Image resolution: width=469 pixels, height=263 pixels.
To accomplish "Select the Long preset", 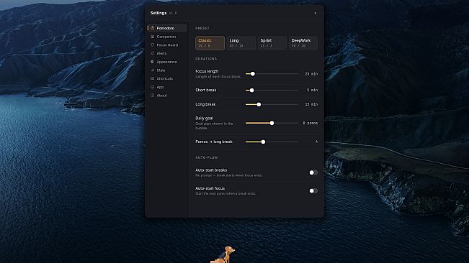I will 241,43.
